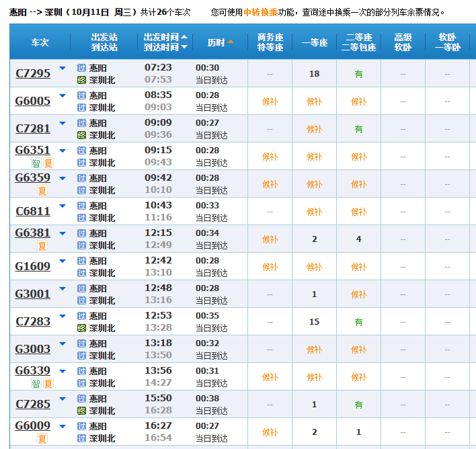Expand stops for train G3003
Viewport: 476px width, 449px height.
pyautogui.click(x=63, y=343)
